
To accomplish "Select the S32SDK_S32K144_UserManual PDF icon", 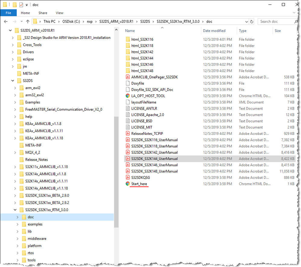I will pyautogui.click(x=128, y=159).
